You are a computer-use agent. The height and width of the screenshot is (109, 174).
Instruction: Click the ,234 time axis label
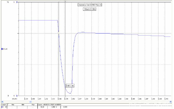(60, 99)
